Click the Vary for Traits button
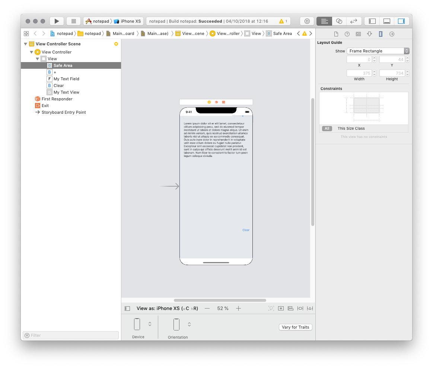The height and width of the screenshot is (368, 433). [x=295, y=327]
